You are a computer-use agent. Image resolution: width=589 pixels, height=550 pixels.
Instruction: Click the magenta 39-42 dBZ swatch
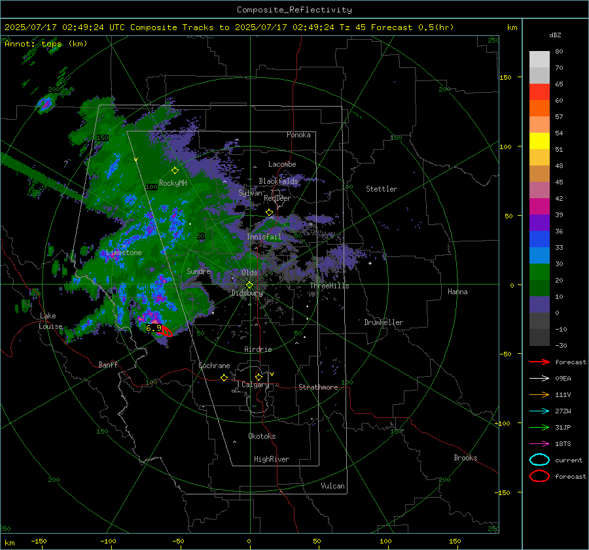pos(539,207)
